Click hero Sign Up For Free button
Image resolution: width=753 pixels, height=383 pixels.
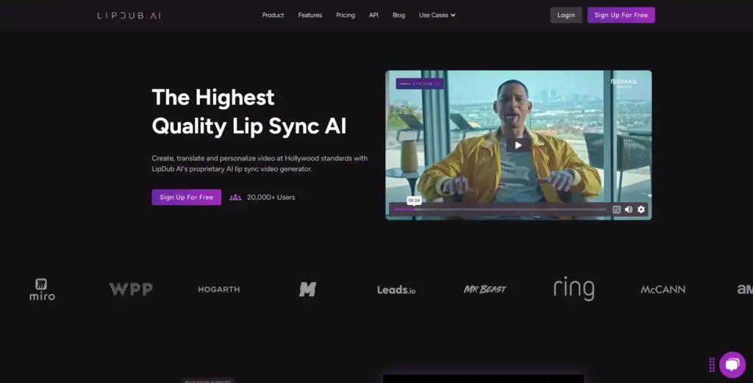pos(186,197)
